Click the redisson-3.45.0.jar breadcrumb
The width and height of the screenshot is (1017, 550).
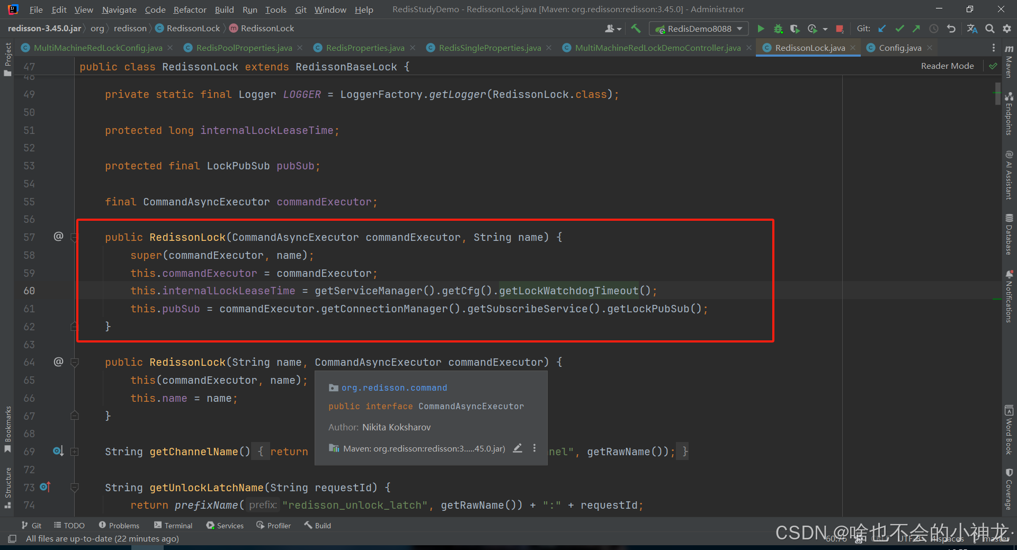[44, 28]
